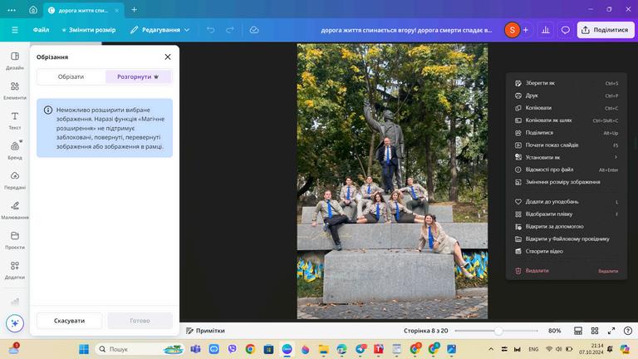
Task: Click the Сторінка 8 з 20 indicator
Action: coord(425,331)
